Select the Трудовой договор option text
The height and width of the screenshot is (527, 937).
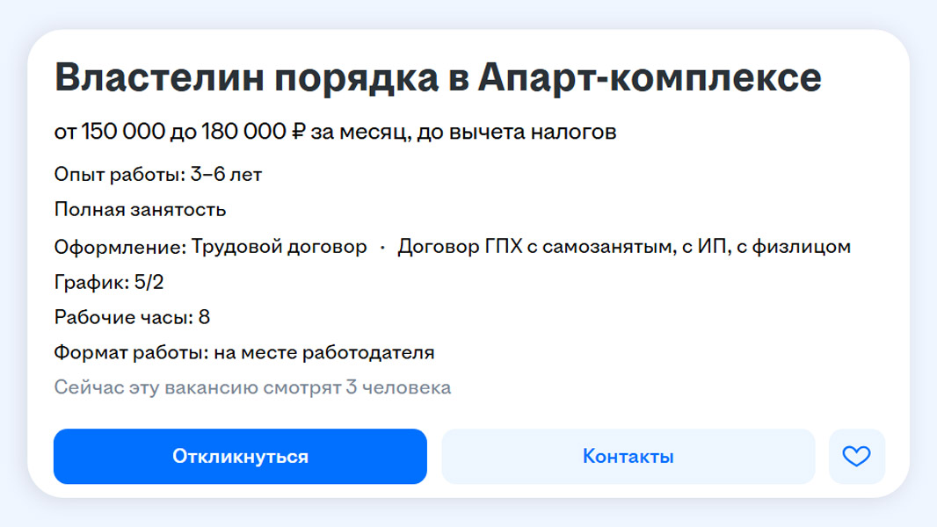[x=279, y=247]
